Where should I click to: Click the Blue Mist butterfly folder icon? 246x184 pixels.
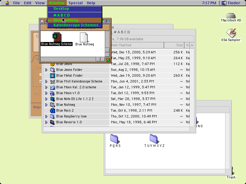(52, 81)
